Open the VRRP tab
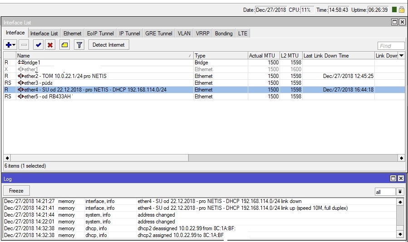This screenshot has height=242, width=408. click(x=202, y=33)
